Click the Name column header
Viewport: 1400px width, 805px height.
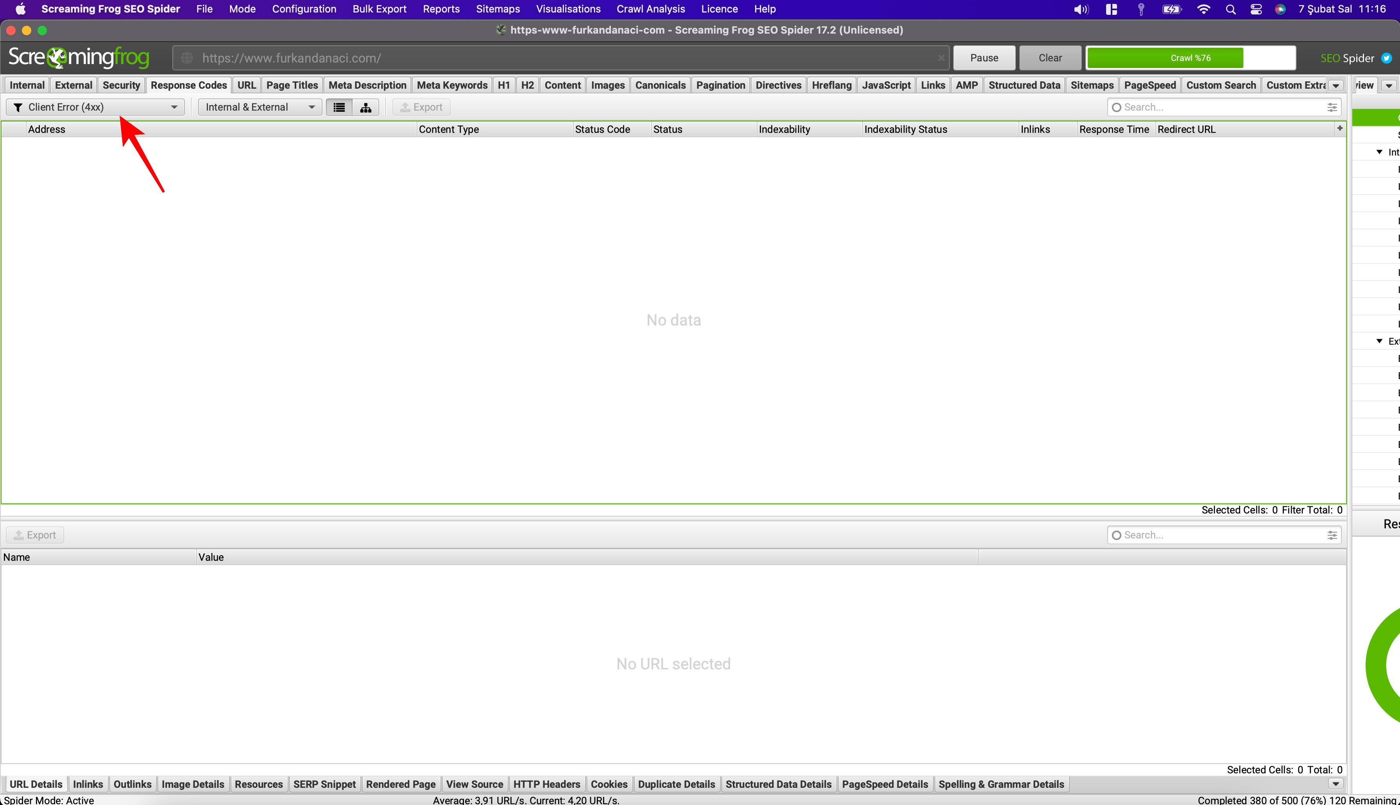coord(99,557)
